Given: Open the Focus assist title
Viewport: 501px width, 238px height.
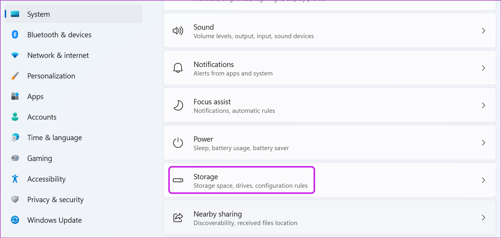Looking at the screenshot, I should tap(212, 102).
